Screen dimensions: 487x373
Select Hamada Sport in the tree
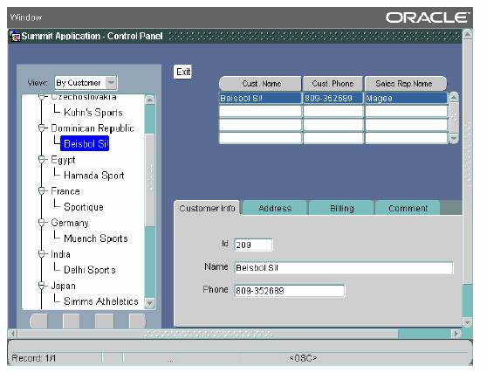[x=93, y=176]
